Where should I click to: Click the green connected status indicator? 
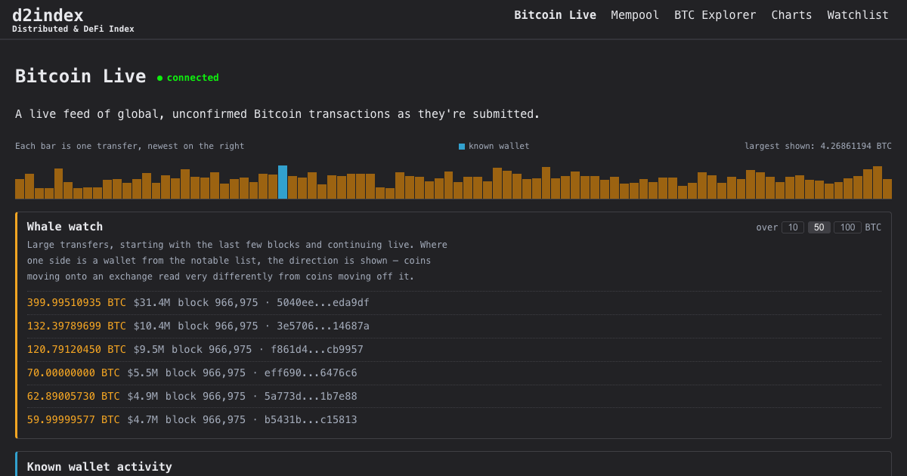click(188, 78)
